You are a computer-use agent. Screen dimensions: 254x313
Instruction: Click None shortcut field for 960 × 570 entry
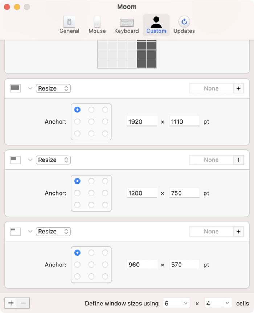pyautogui.click(x=211, y=232)
